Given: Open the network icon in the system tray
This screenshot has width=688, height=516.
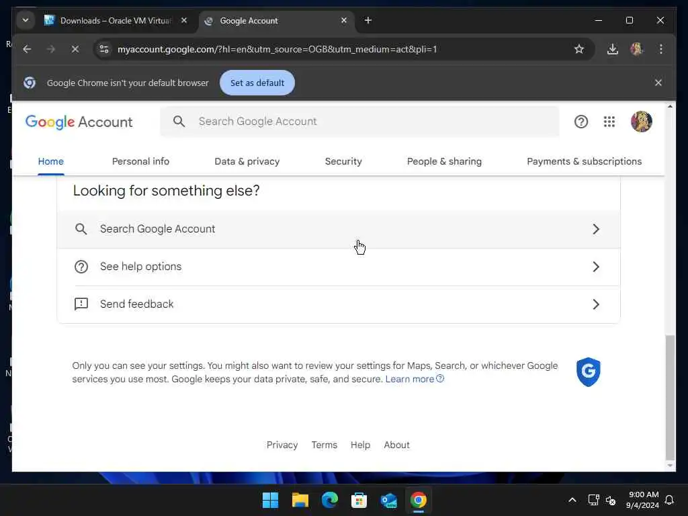Looking at the screenshot, I should tap(593, 500).
